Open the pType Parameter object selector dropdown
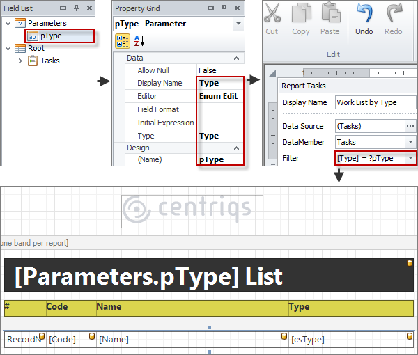This screenshot has width=418, height=355. coord(238,23)
